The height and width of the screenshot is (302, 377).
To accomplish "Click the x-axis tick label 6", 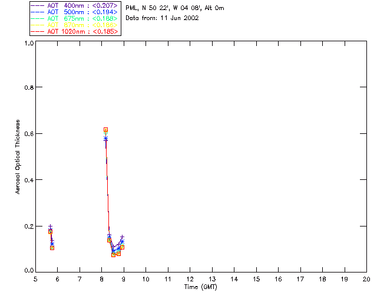I will (58, 279).
